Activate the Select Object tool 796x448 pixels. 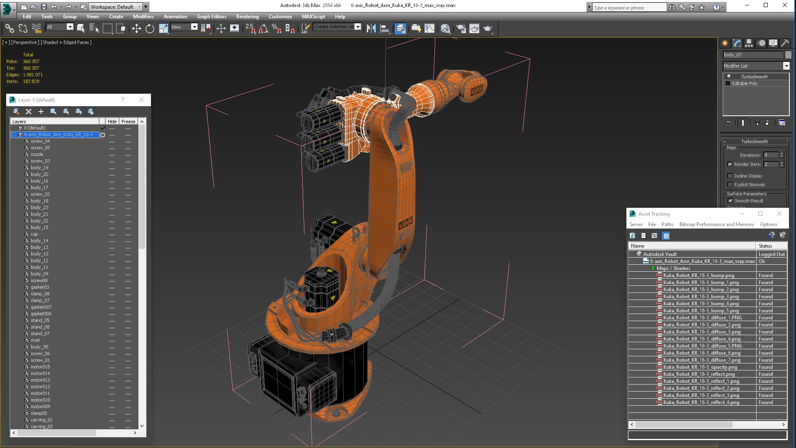click(x=81, y=28)
